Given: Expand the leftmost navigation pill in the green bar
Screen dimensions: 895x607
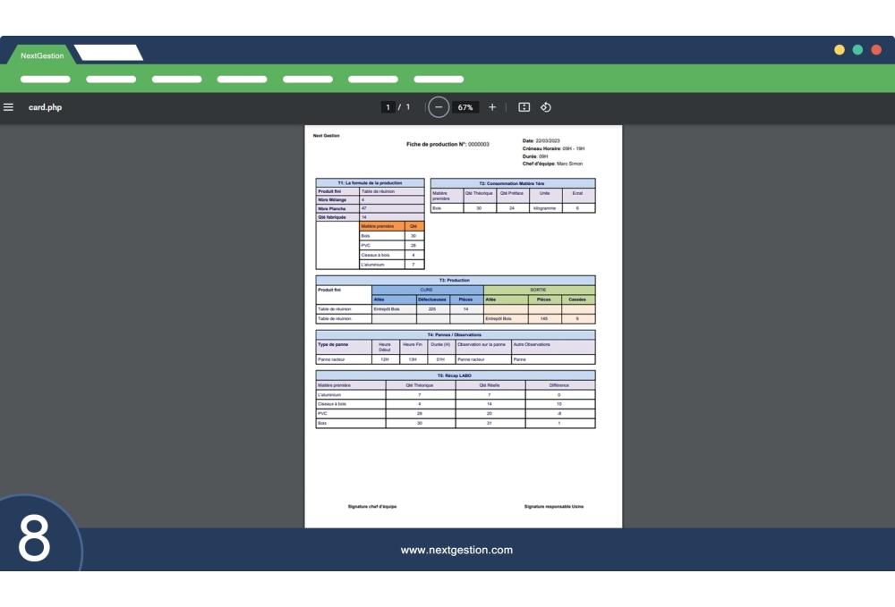Looking at the screenshot, I should pyautogui.click(x=44, y=80).
